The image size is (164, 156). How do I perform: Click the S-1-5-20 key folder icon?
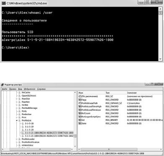(x=23, y=130)
